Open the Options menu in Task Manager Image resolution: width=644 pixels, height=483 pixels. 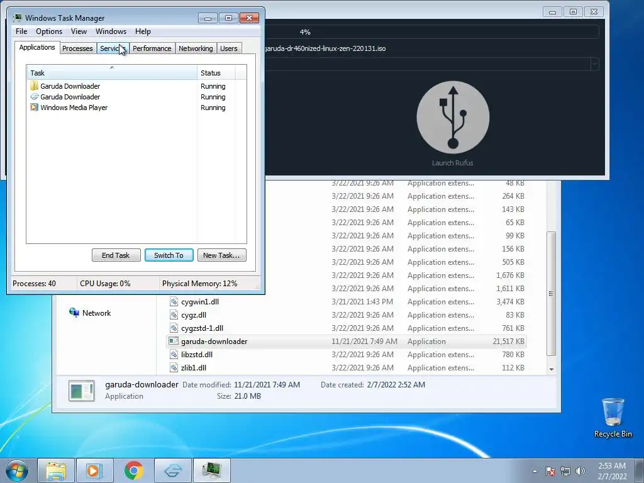pos(49,31)
